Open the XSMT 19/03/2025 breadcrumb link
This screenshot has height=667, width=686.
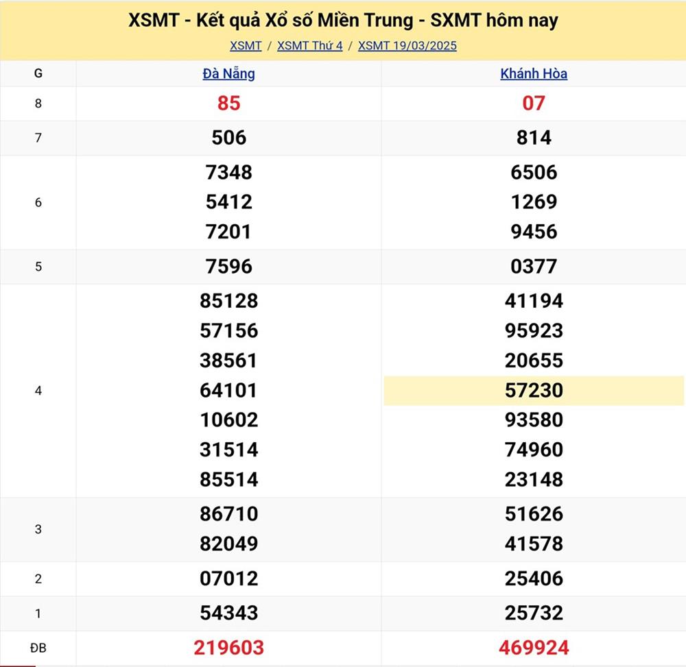(x=407, y=46)
